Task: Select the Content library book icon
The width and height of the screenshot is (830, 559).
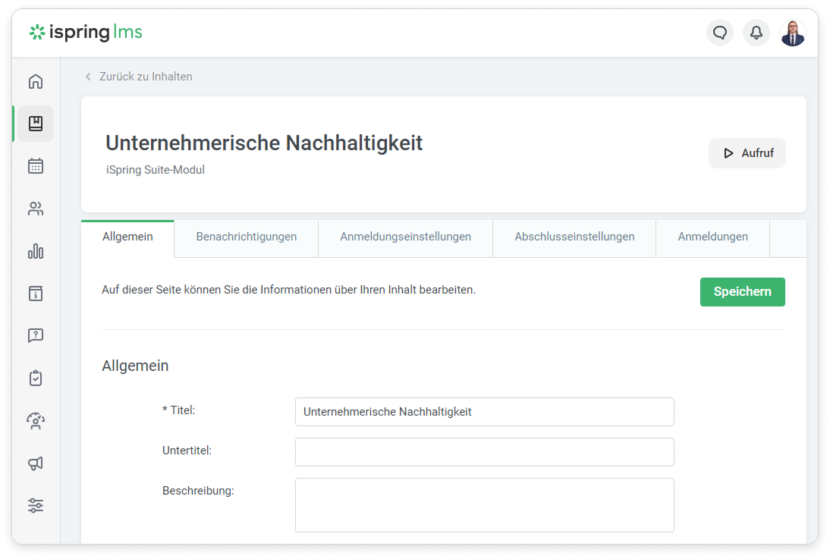Action: [x=36, y=124]
